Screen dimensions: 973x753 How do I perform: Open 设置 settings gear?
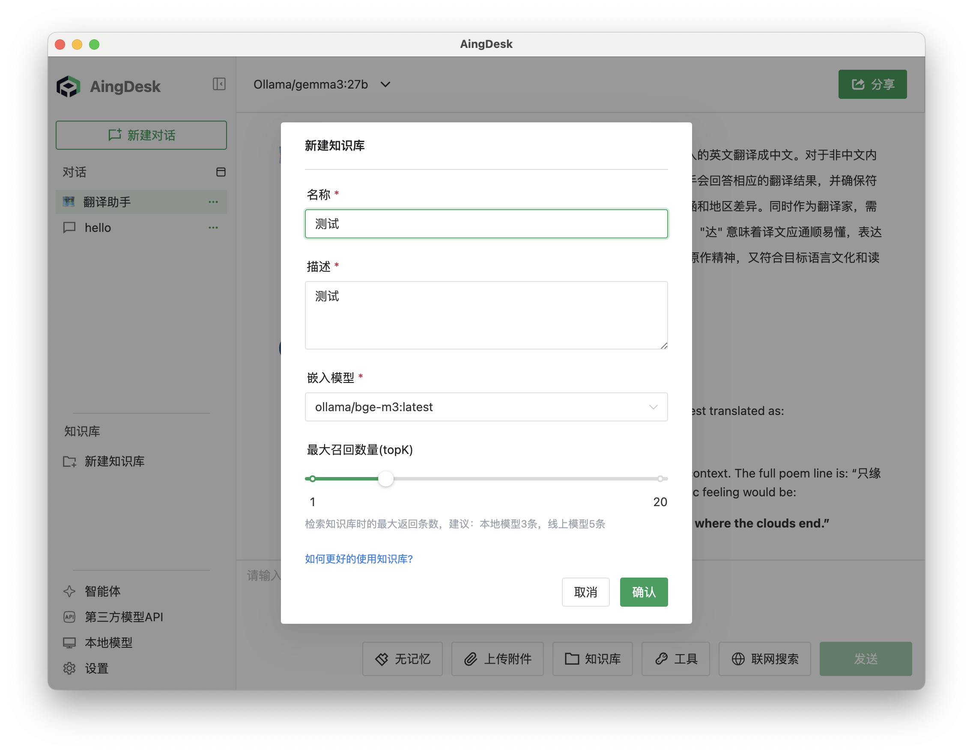point(96,668)
